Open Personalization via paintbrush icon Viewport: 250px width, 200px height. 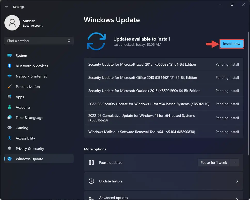pos(10,87)
